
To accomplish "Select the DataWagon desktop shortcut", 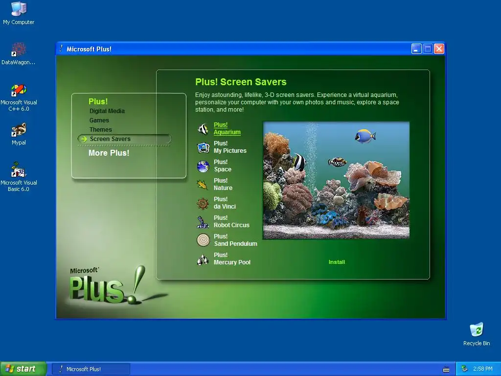I will tap(19, 53).
